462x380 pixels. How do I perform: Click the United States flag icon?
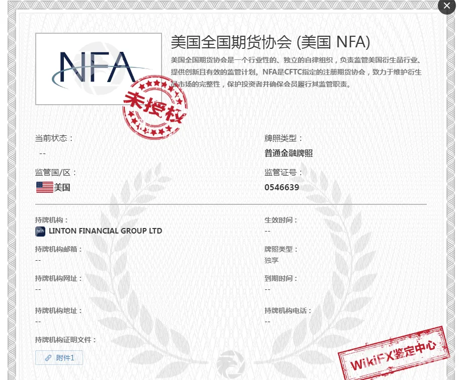44,187
